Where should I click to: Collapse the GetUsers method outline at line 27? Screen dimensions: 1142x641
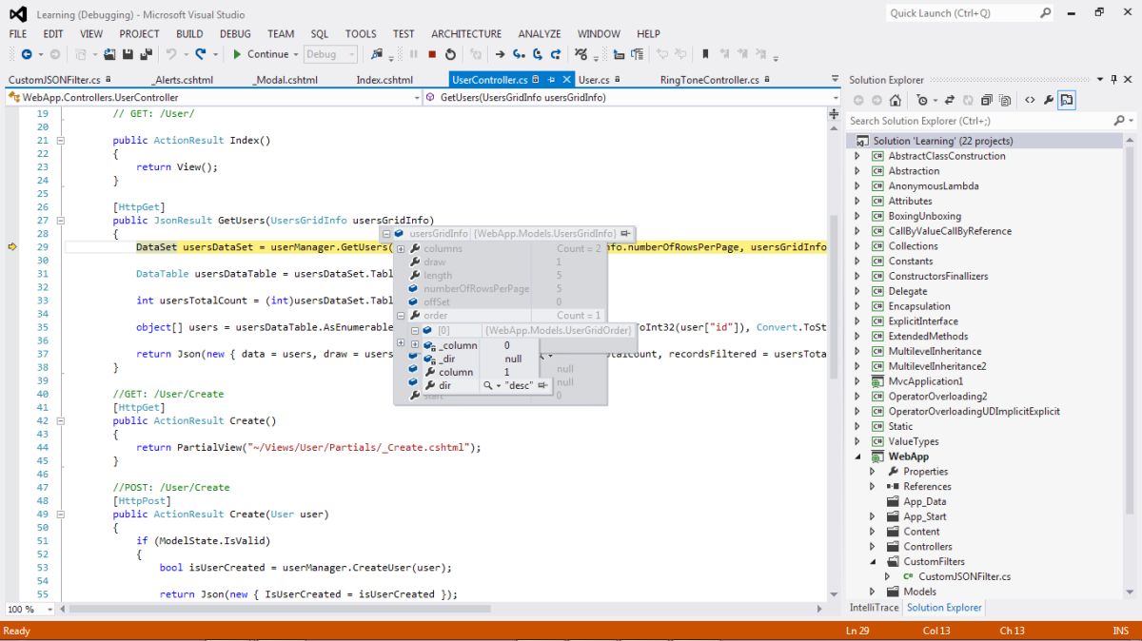coord(61,220)
